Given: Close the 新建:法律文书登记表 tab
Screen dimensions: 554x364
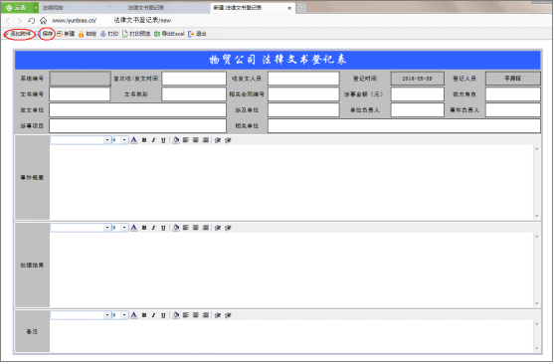Looking at the screenshot, I should pyautogui.click(x=289, y=8).
